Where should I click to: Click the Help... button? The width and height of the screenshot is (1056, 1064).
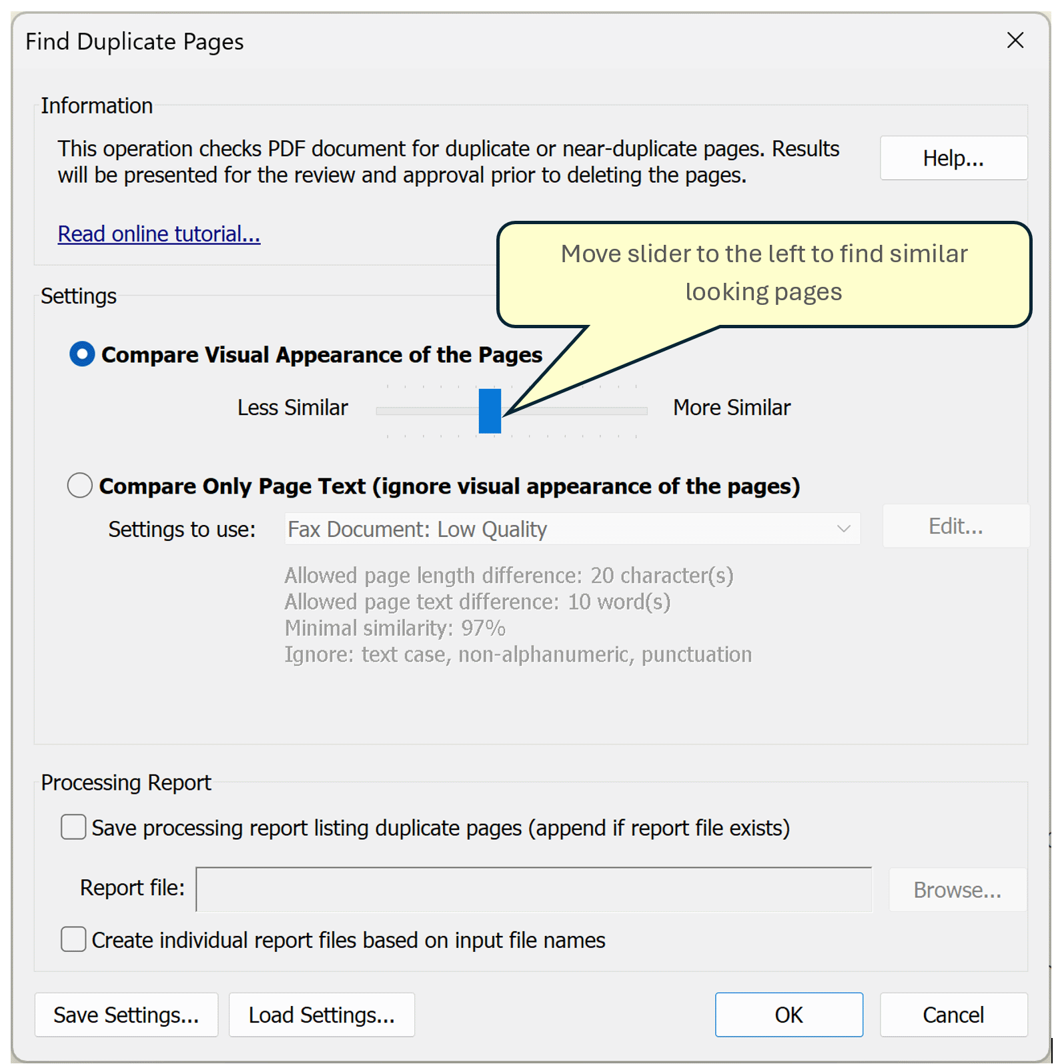pos(953,158)
